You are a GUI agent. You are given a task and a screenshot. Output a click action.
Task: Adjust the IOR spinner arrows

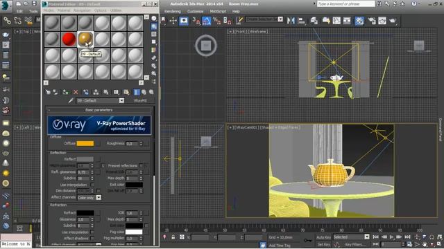coord(141,213)
